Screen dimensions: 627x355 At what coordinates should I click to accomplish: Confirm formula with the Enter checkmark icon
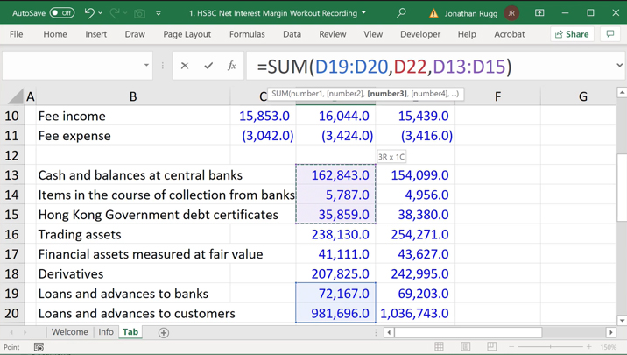tap(208, 66)
